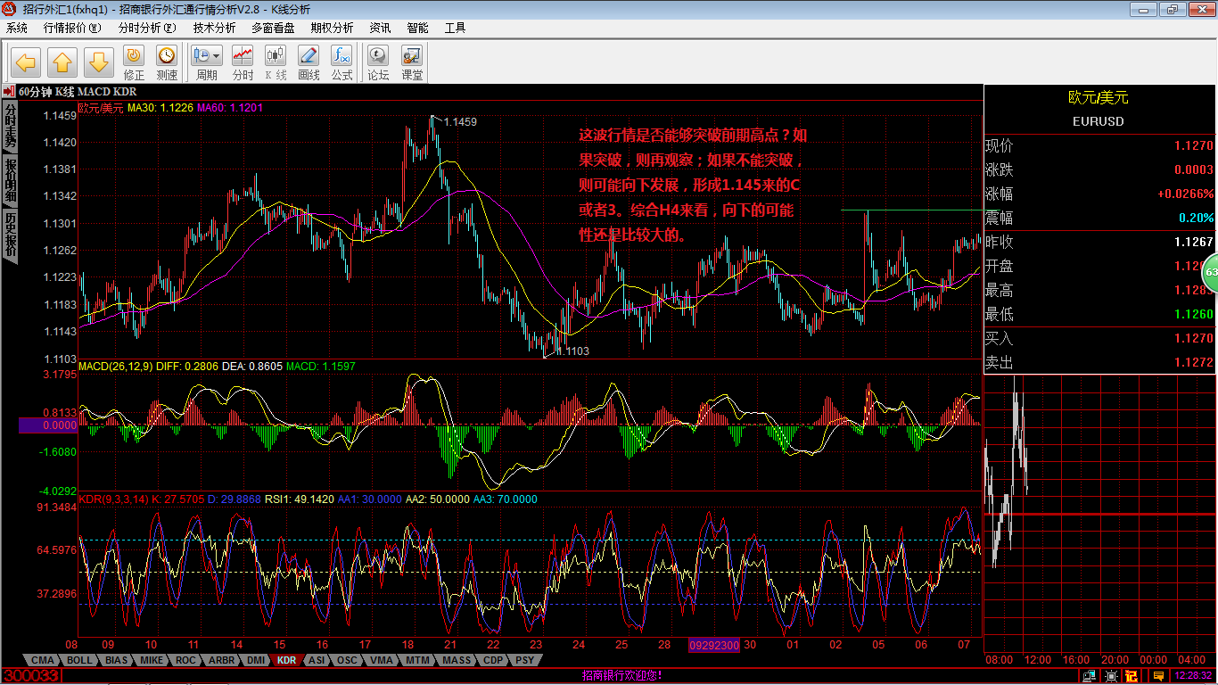Select the MIKE indicator tab
1218x685 pixels.
152,660
